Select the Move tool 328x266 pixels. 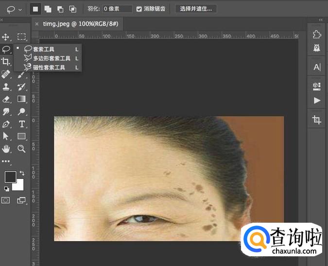pyautogui.click(x=6, y=37)
